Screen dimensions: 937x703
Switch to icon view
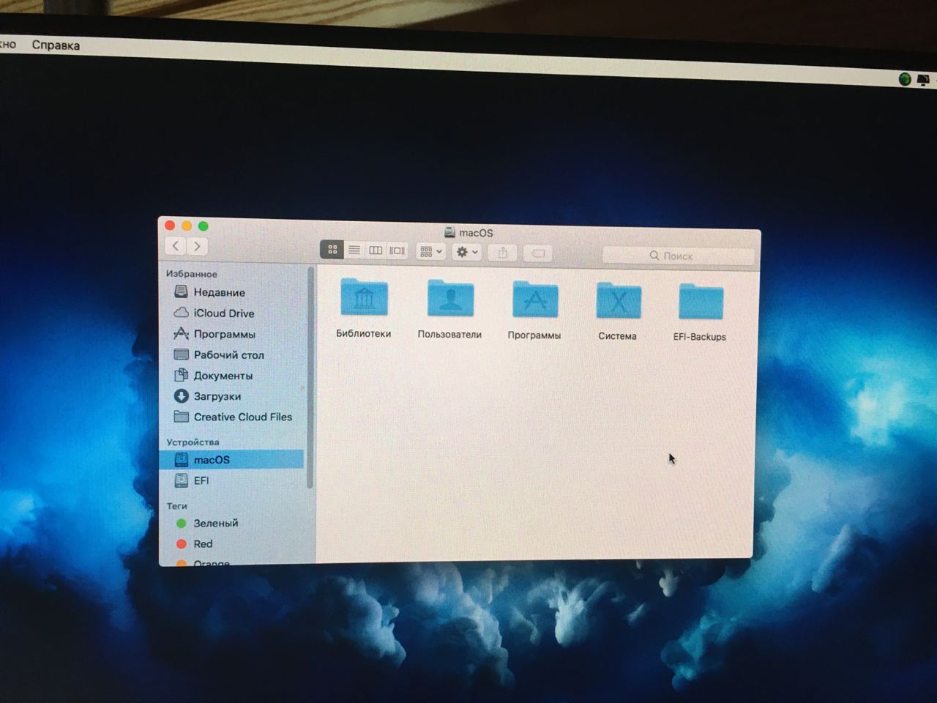(332, 250)
